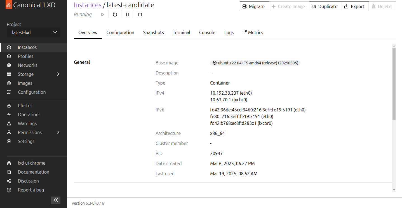This screenshot has height=208, width=402.
Task: Expand the Permissions section
Action: tap(58, 132)
